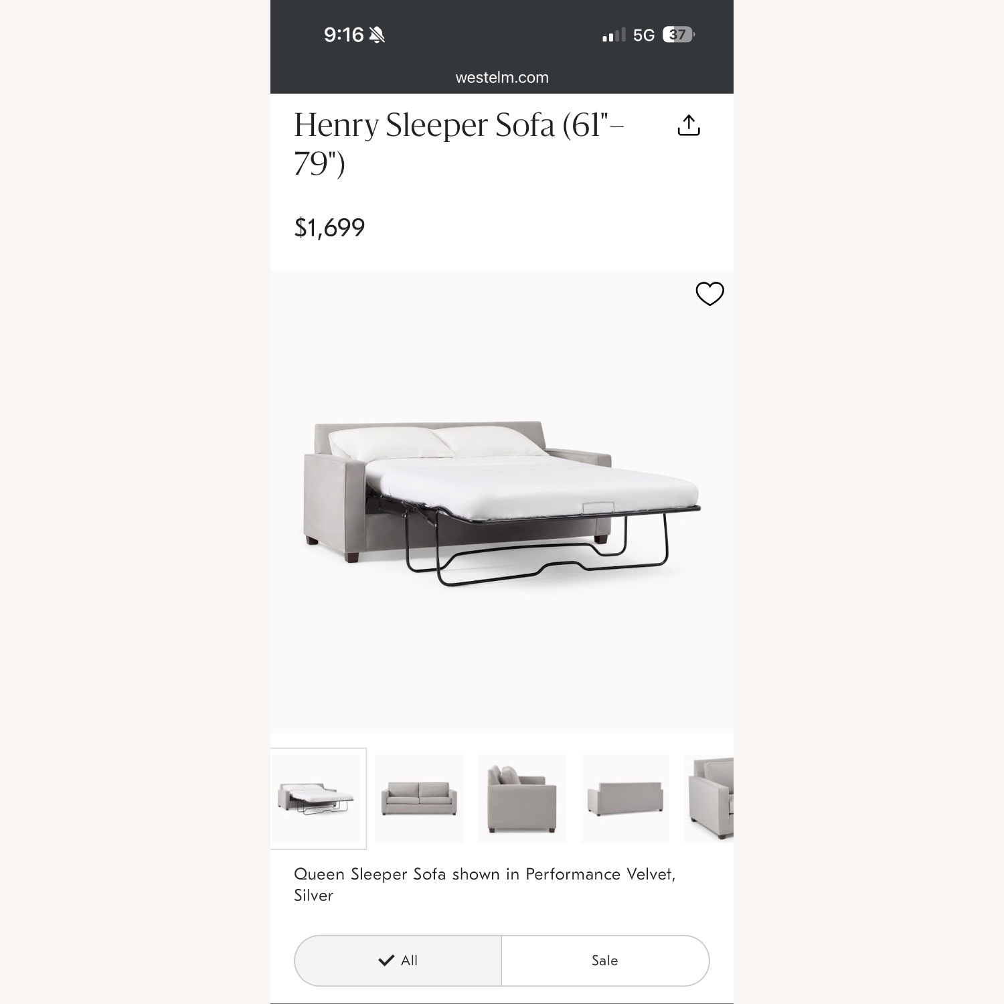
Task: Tap the Performance Velvet Silver caption
Action: pyautogui.click(x=485, y=884)
